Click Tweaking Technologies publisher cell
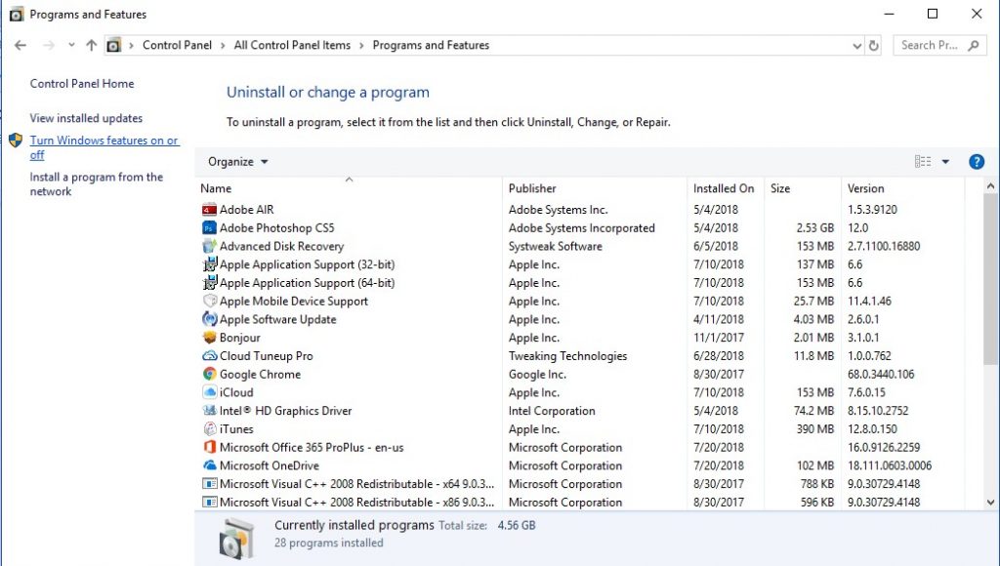The width and height of the screenshot is (1000, 566). [567, 355]
